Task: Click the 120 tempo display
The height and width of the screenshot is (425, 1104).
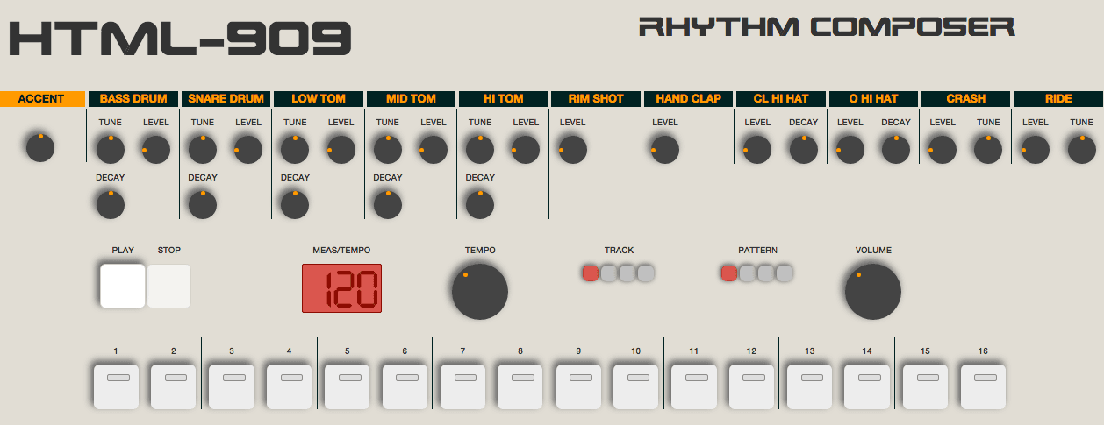Action: 342,288
